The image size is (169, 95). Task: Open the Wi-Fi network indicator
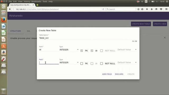142,2
